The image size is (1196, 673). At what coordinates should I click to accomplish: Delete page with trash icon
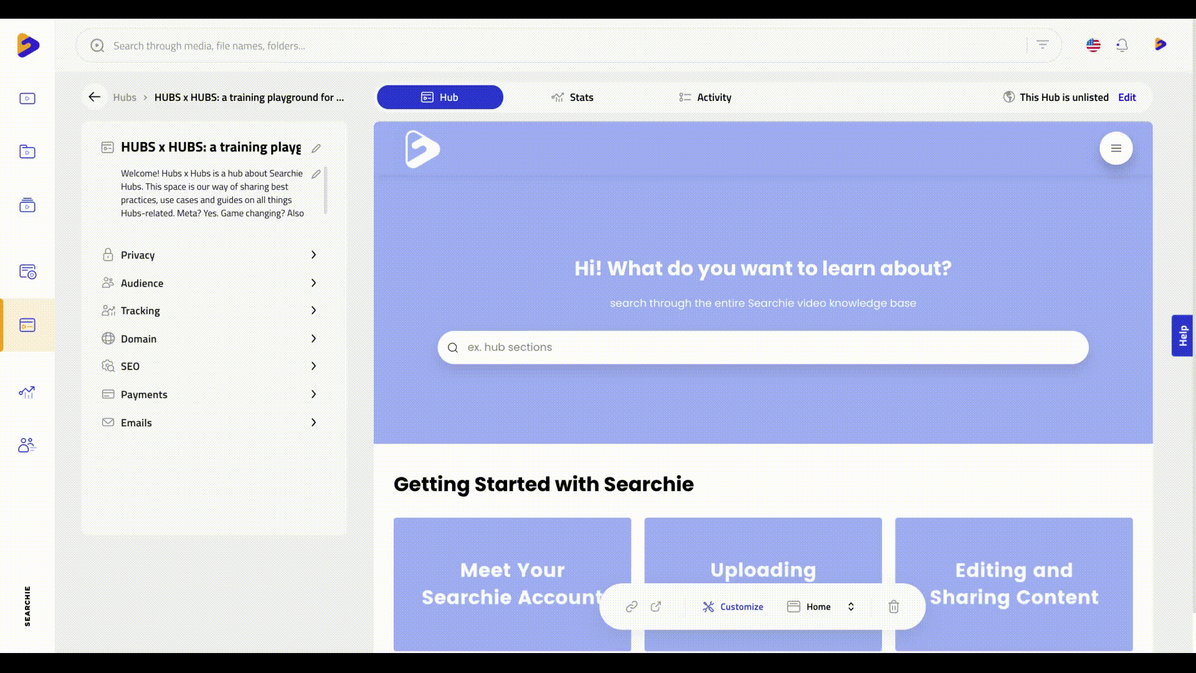pos(894,606)
